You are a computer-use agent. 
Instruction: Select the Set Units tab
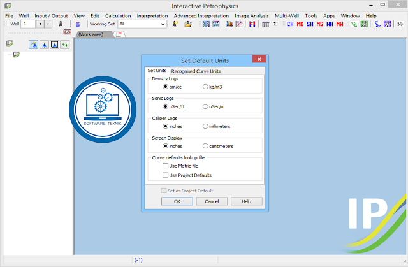click(x=157, y=71)
